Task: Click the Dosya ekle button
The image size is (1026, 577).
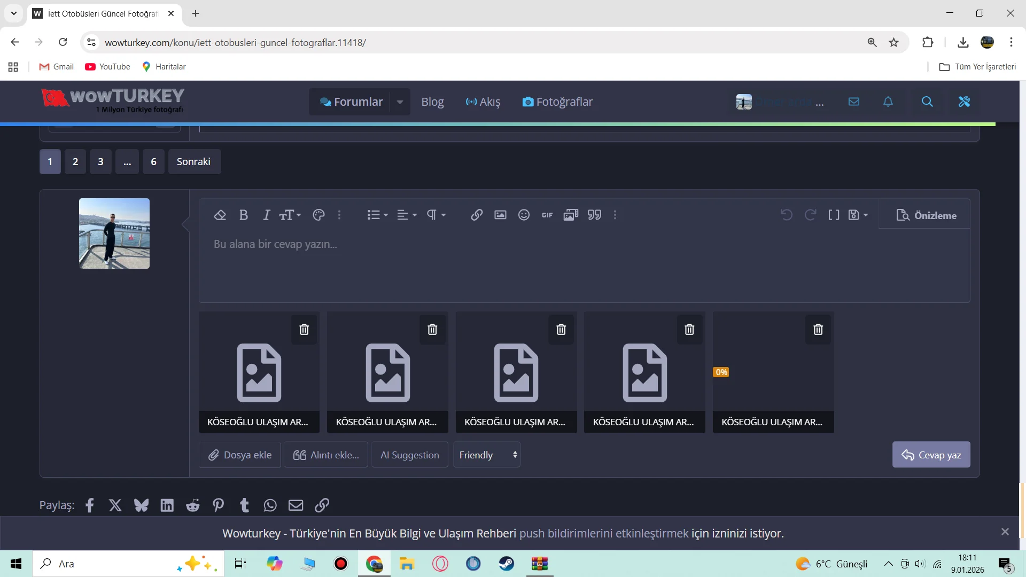Action: [x=240, y=455]
